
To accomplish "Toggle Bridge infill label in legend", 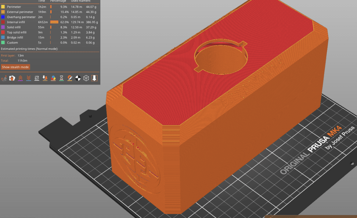I will click(x=15, y=37).
